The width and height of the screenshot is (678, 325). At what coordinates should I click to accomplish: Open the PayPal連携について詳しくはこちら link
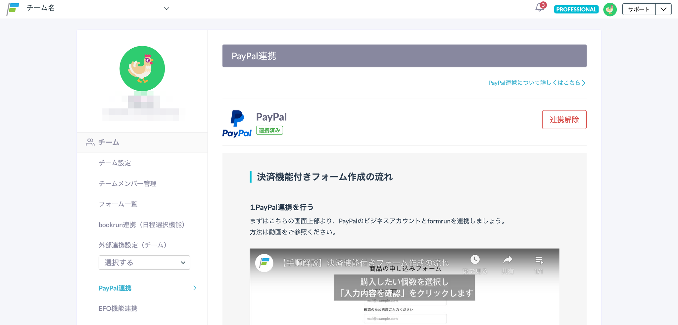537,83
